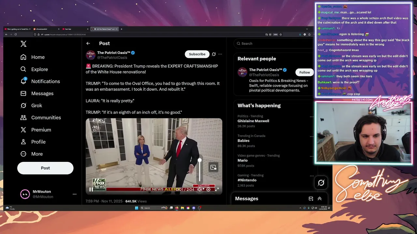
Task: Switch to 'This is getting out of hand' tab
Action: (17, 29)
